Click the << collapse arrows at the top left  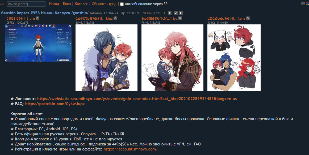click(2, 4)
